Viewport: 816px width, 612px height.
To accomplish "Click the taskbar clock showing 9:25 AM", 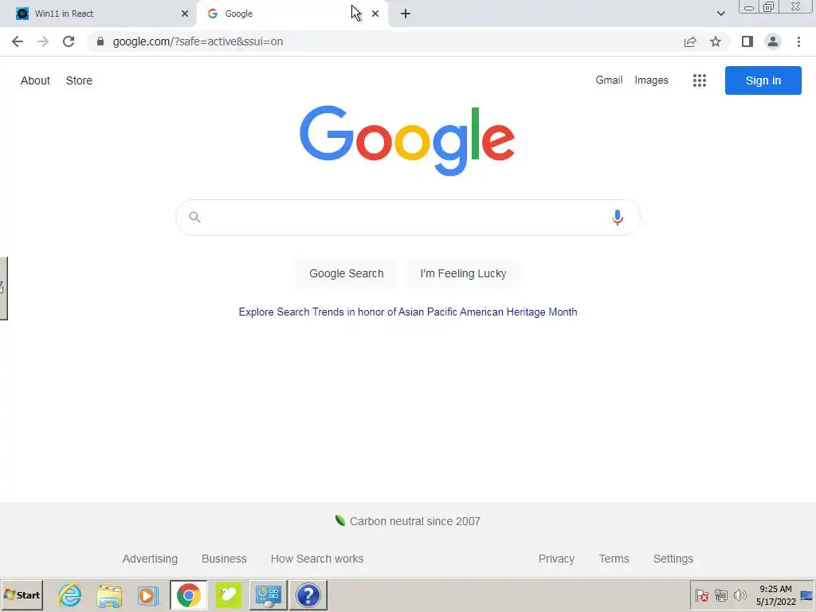I will [775, 594].
